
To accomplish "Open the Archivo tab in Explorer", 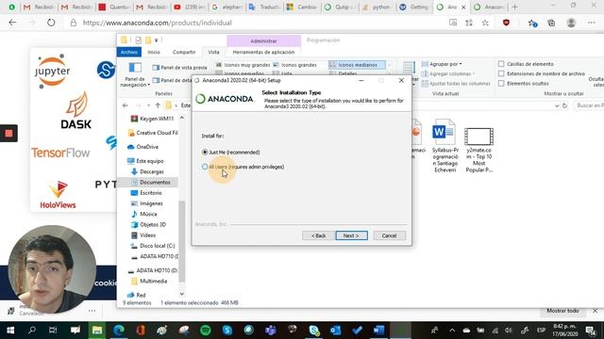I will pyautogui.click(x=129, y=52).
